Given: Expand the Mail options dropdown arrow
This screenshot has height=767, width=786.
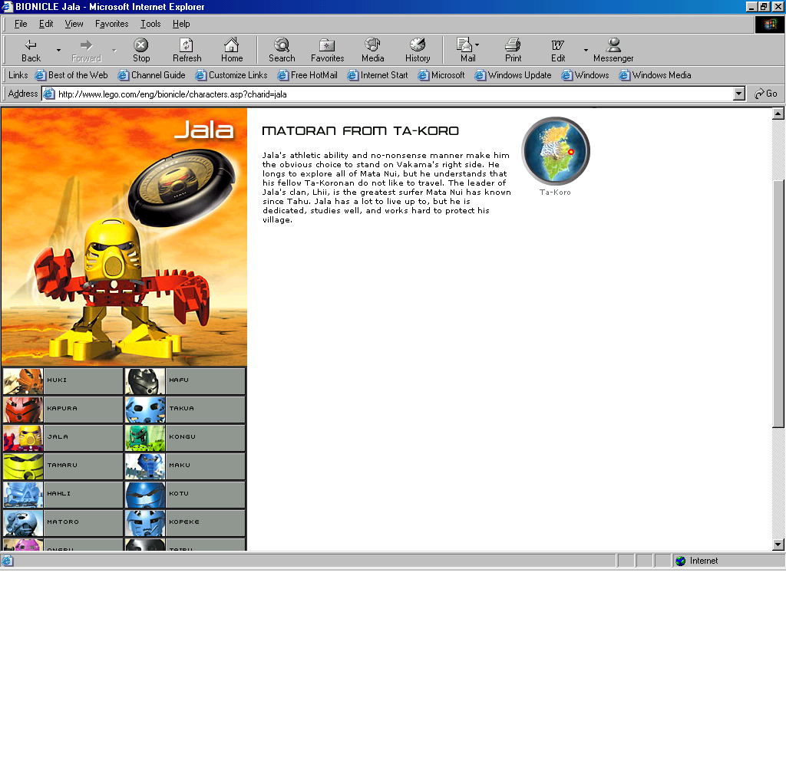Looking at the screenshot, I should [x=477, y=45].
